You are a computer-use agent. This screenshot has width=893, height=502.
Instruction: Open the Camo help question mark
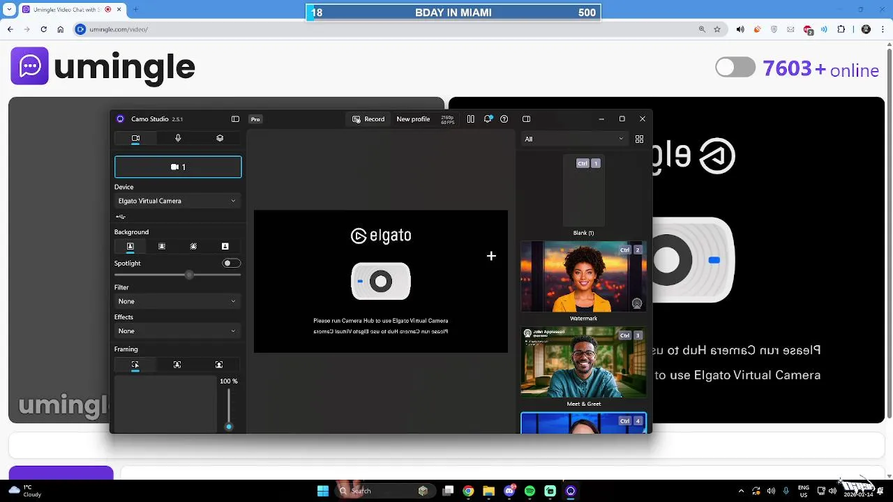pyautogui.click(x=504, y=119)
